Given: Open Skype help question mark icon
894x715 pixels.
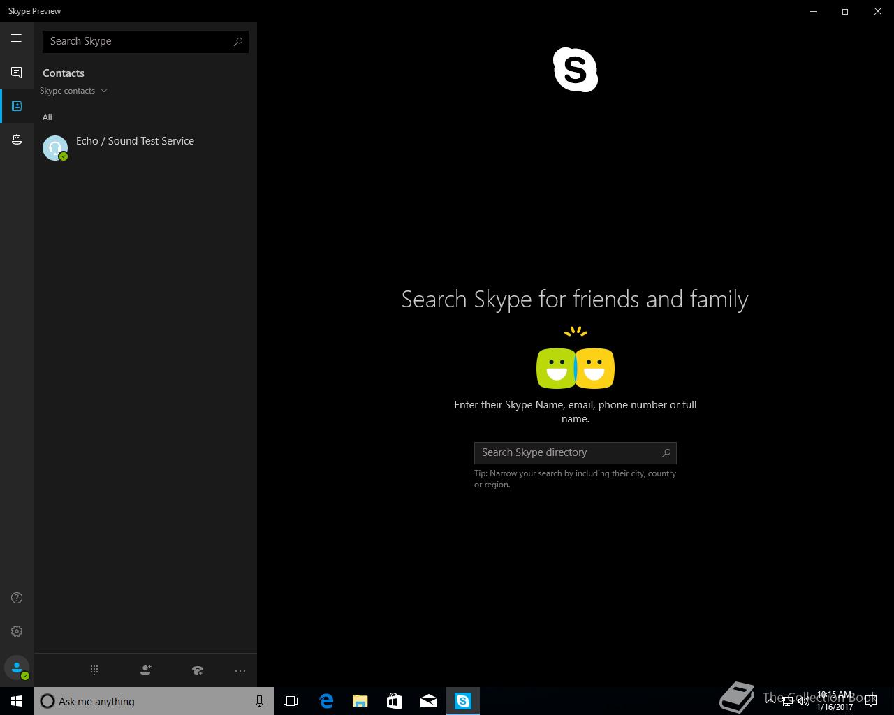Looking at the screenshot, I should (x=17, y=598).
